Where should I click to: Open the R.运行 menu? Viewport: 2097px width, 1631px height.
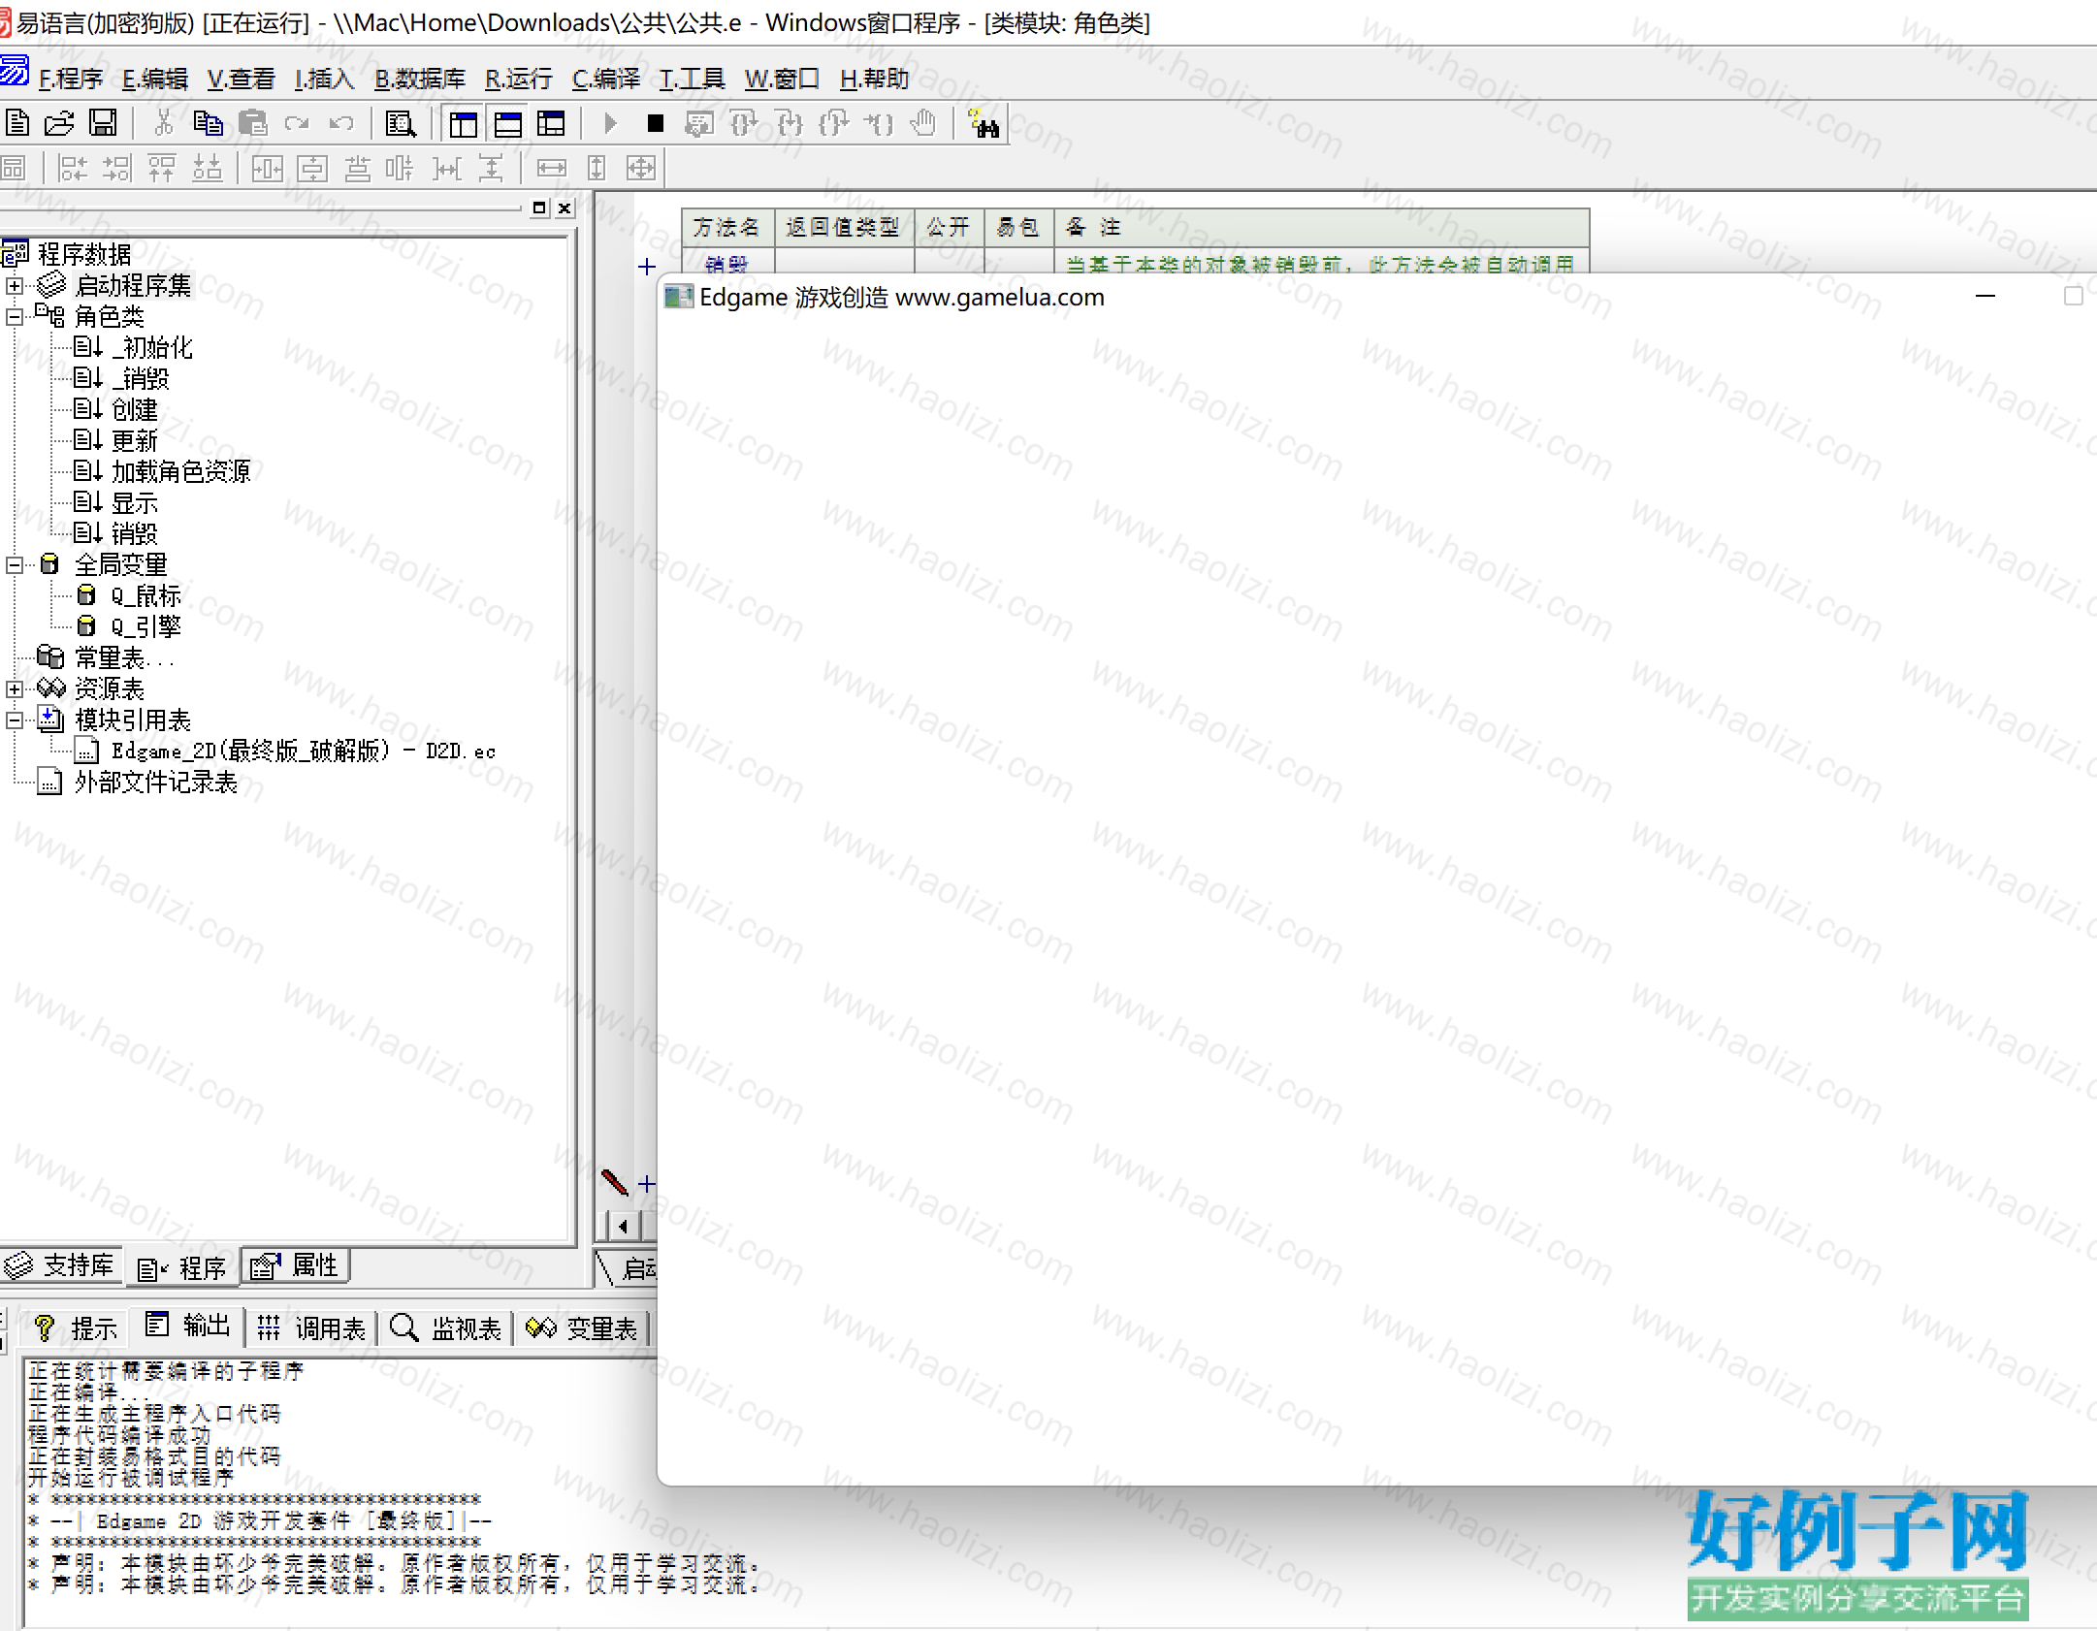(519, 79)
